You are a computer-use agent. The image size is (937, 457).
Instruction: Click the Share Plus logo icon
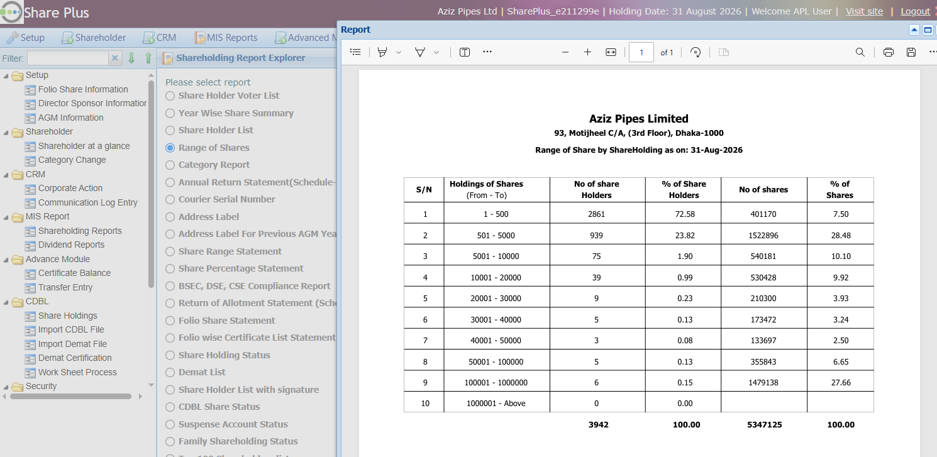[x=11, y=12]
